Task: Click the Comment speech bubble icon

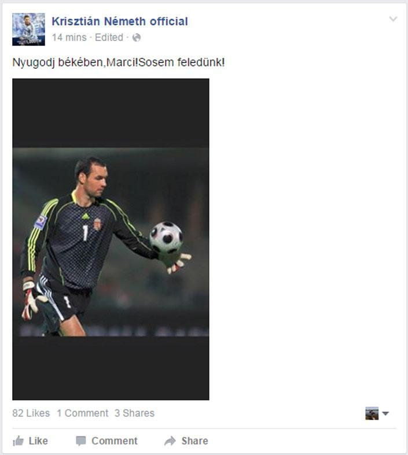Action: point(80,441)
